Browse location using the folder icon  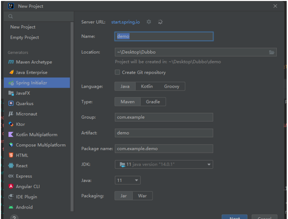tap(272, 52)
